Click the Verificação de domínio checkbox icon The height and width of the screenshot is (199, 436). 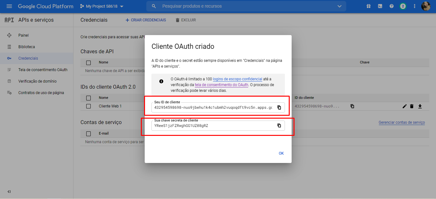(x=9, y=81)
